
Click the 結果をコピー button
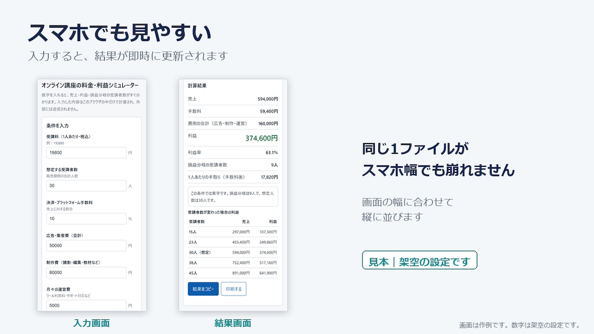click(203, 289)
